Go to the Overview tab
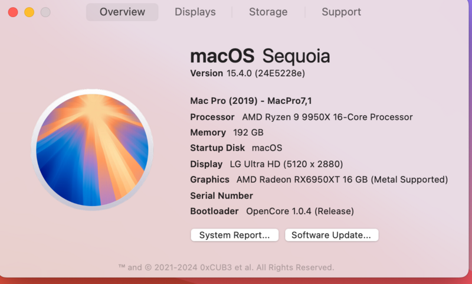This screenshot has height=284, width=472. coord(122,12)
